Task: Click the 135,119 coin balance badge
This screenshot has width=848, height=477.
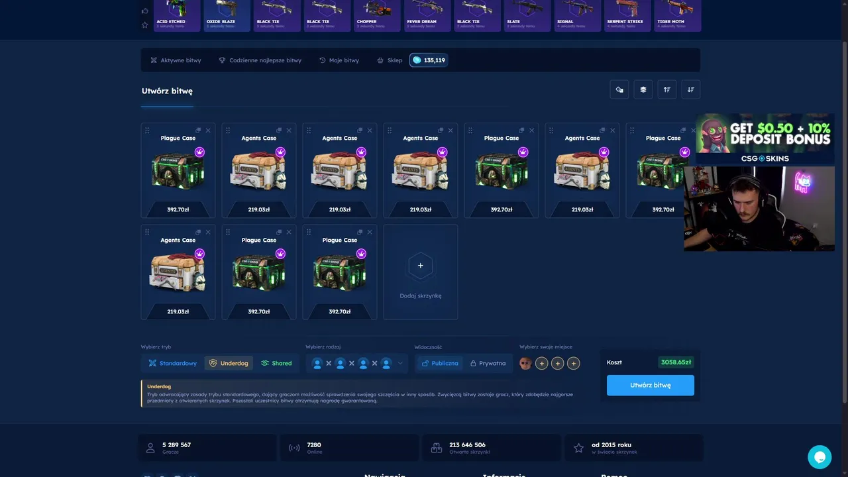Action: click(x=429, y=60)
